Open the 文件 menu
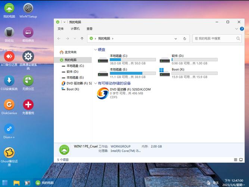249x187 pixels. click(60, 29)
